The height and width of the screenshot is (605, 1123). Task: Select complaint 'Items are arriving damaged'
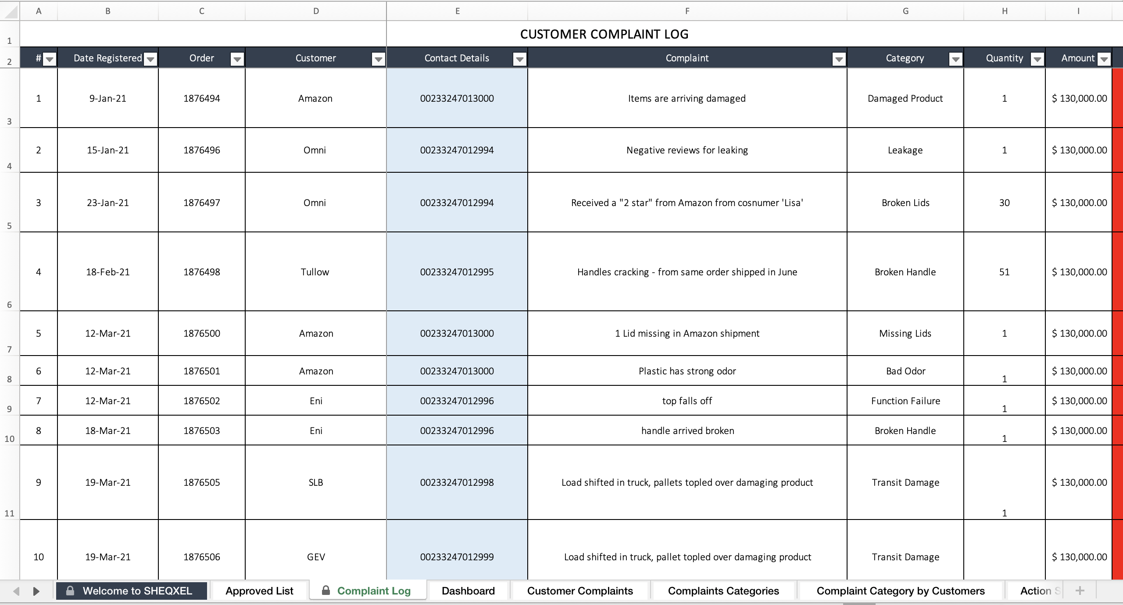687,98
